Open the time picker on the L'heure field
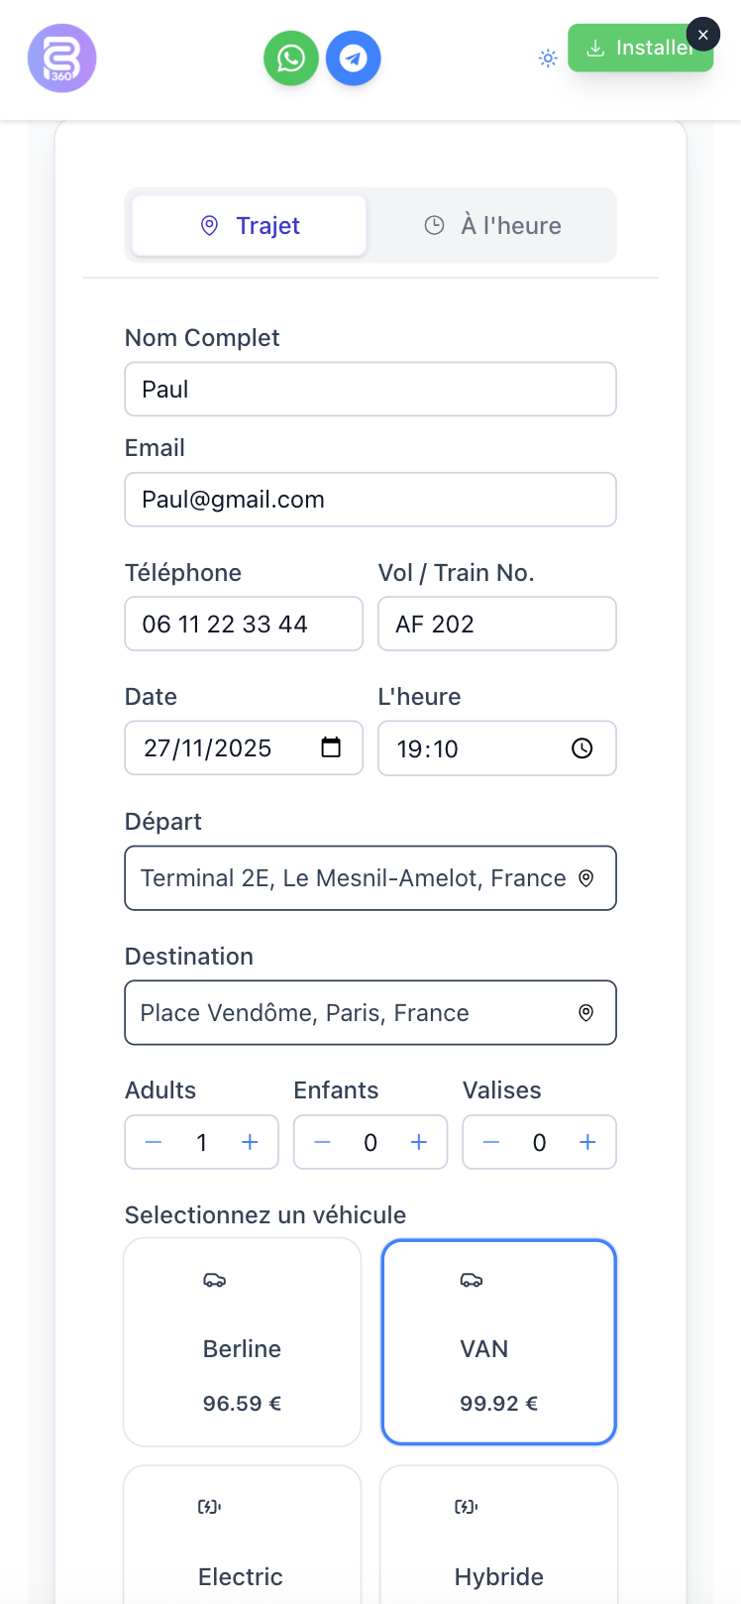The width and height of the screenshot is (741, 1604). (582, 748)
